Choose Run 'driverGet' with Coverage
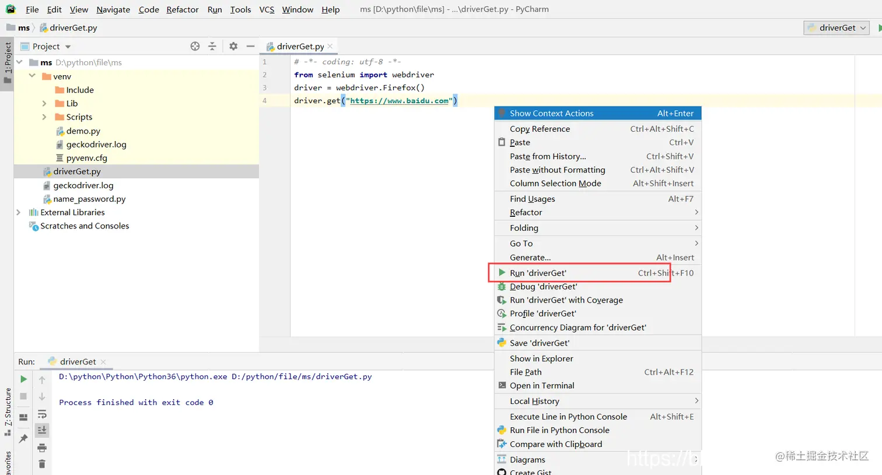Viewport: 882px width, 475px height. pos(598,300)
